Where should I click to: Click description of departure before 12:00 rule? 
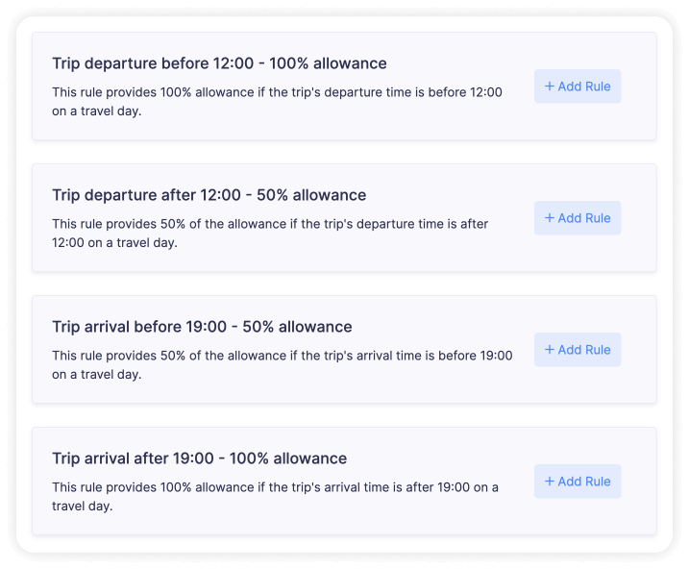(277, 102)
